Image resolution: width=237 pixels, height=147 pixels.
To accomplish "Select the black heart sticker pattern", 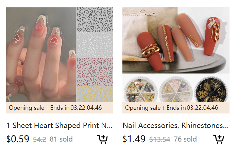I will (x=95, y=20).
